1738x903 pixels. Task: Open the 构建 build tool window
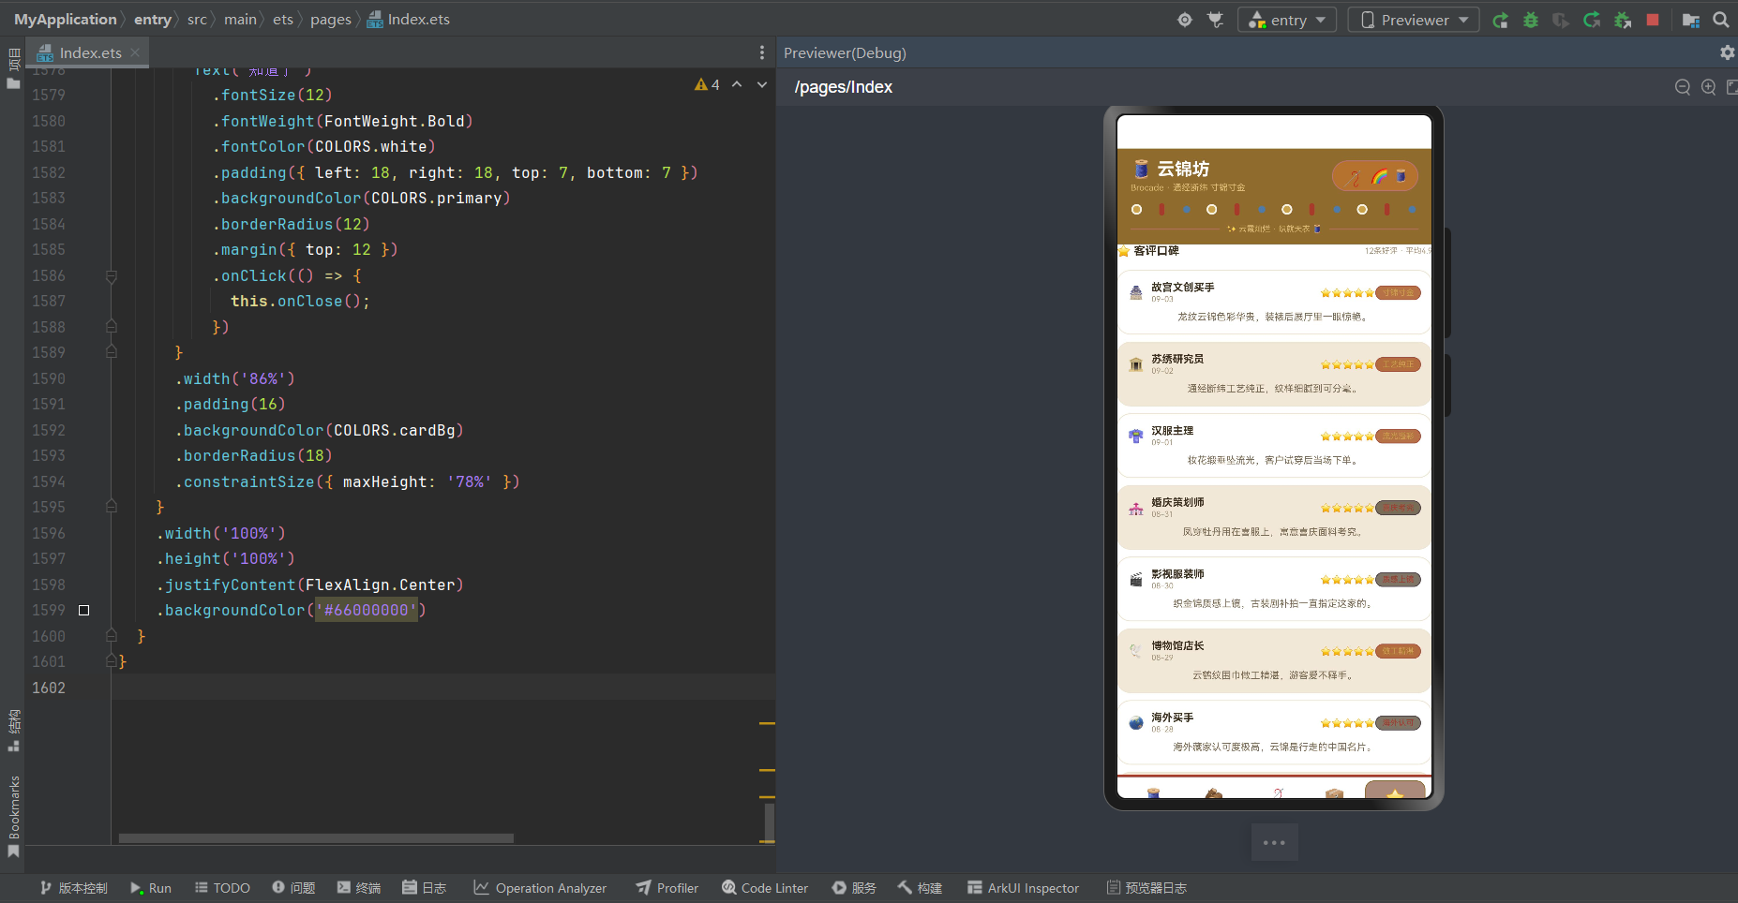(920, 888)
